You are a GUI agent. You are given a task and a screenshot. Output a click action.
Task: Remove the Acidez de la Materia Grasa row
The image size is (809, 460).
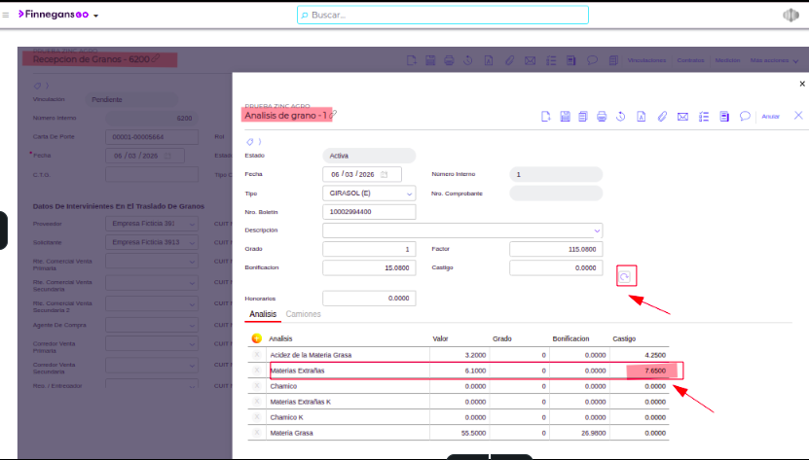coord(257,355)
